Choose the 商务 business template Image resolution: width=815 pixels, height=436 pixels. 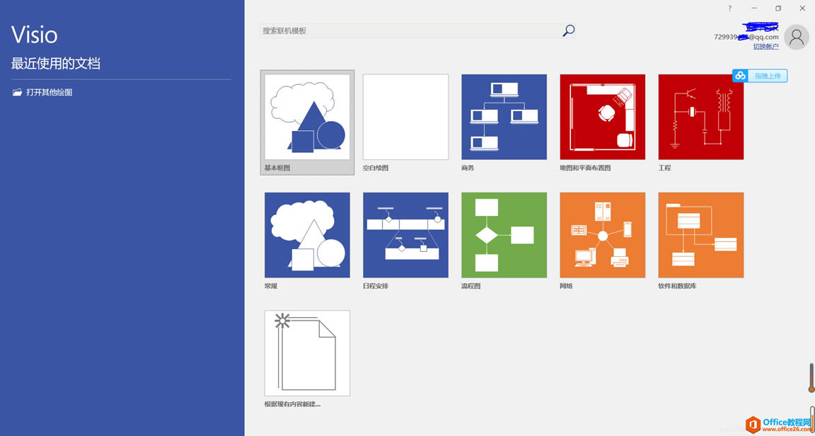(x=503, y=117)
